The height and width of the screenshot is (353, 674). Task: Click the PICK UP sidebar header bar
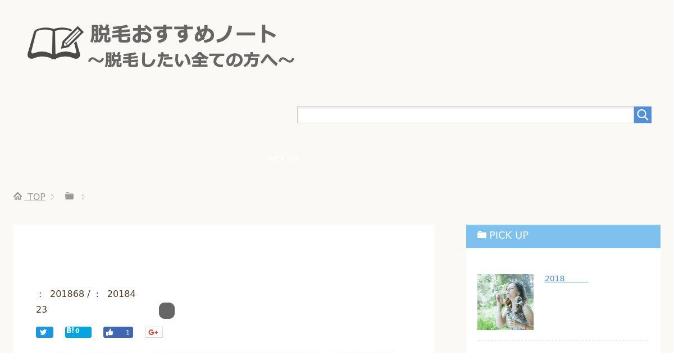pyautogui.click(x=563, y=236)
